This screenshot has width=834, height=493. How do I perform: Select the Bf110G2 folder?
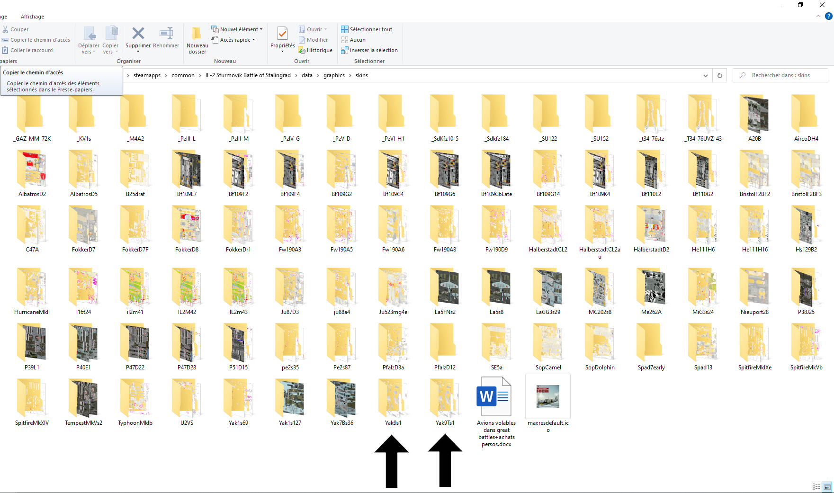point(703,174)
